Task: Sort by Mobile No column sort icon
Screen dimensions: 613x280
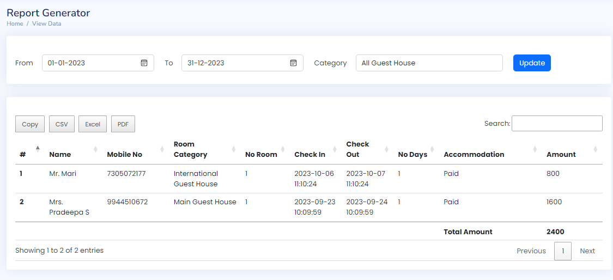Action: coord(162,149)
